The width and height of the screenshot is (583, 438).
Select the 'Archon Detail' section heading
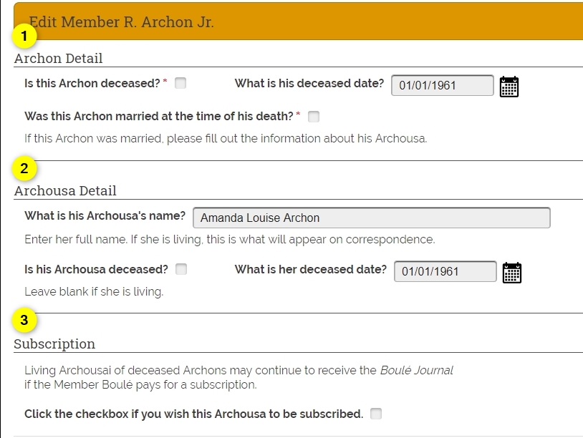(x=59, y=58)
